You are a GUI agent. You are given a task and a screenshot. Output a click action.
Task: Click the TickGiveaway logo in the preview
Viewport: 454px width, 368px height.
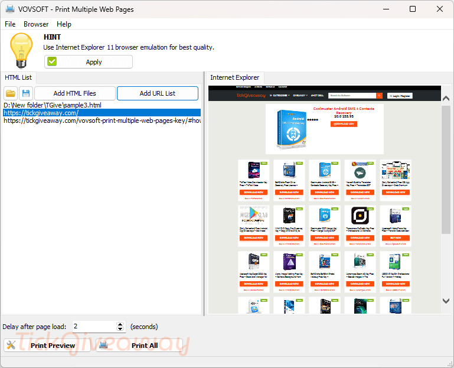tap(251, 95)
